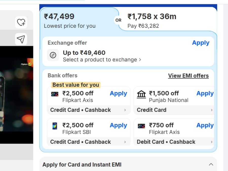Image resolution: width=228 pixels, height=171 pixels.
Task: Click Select a product to exchange
Action: (x=102, y=60)
